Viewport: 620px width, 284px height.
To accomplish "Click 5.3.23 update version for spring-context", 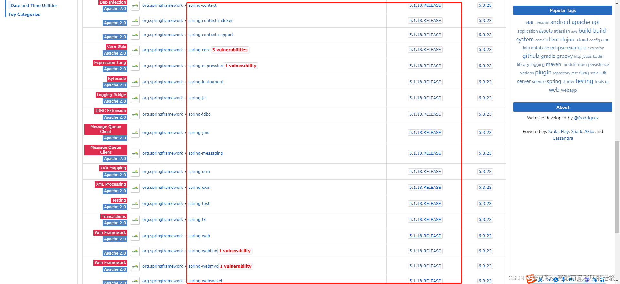I will [x=485, y=5].
